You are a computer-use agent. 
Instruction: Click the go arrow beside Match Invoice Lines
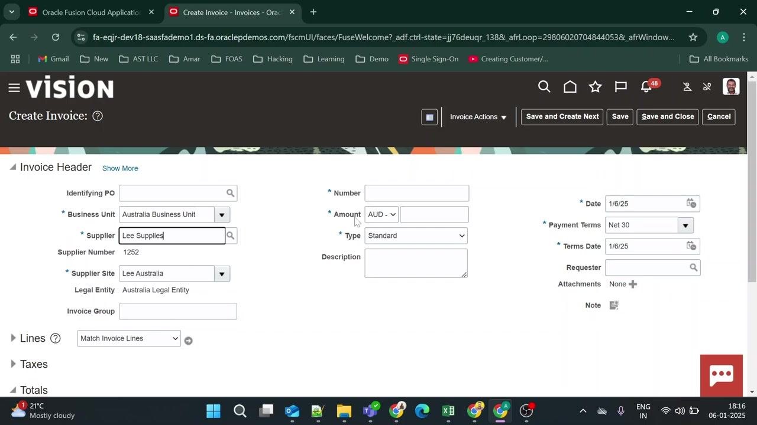188,341
